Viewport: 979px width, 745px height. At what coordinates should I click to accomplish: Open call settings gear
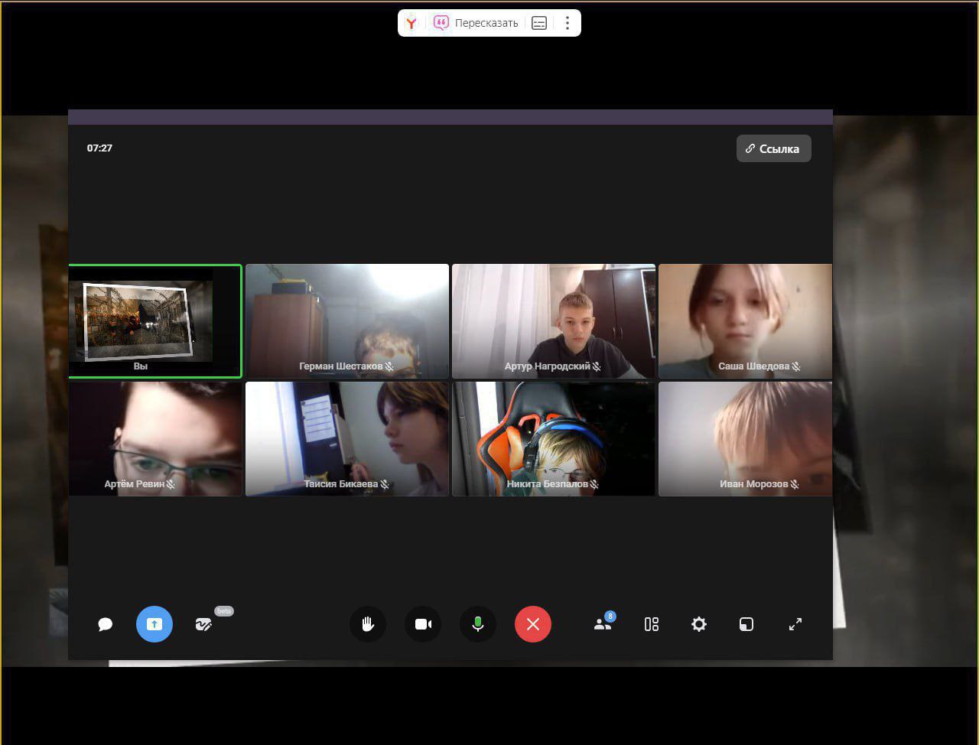pos(699,624)
